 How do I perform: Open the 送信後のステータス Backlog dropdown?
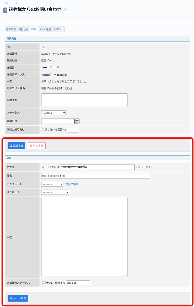coord(78,283)
